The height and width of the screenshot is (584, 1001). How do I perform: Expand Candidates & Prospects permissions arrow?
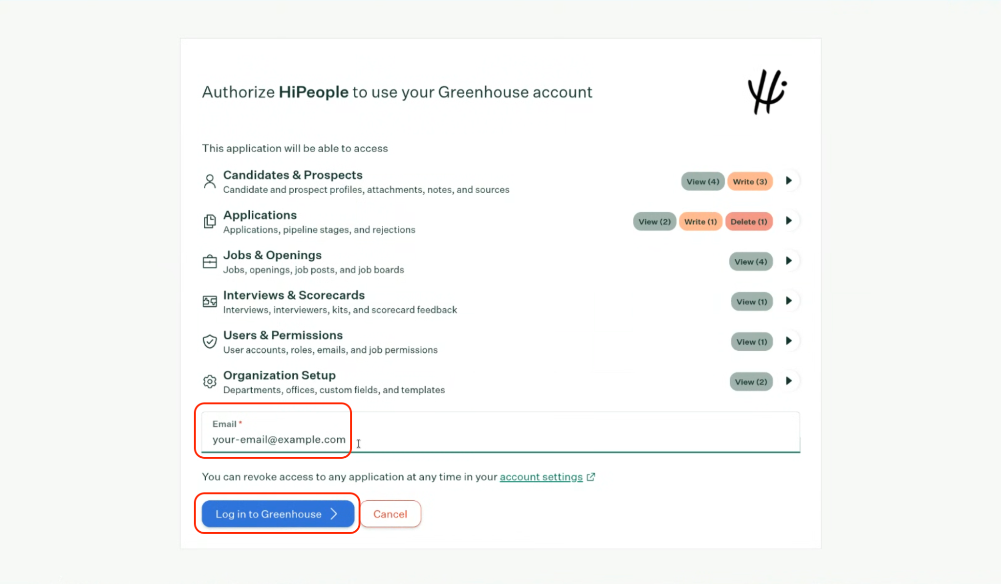pos(789,181)
